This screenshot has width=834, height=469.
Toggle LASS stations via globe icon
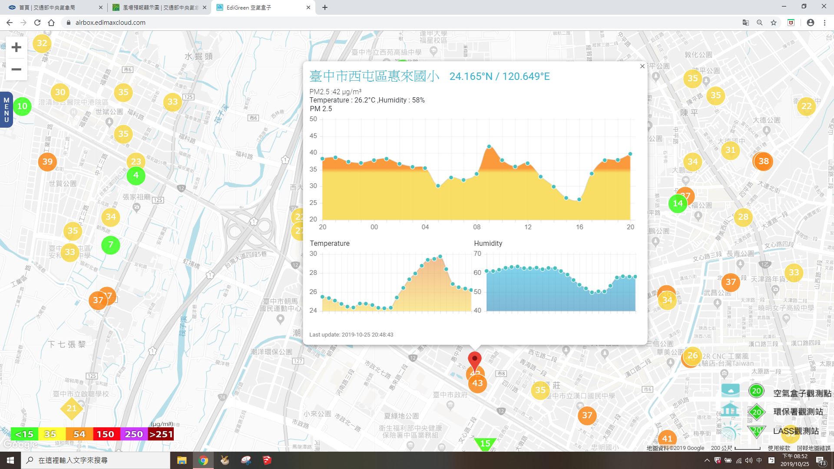tap(730, 431)
